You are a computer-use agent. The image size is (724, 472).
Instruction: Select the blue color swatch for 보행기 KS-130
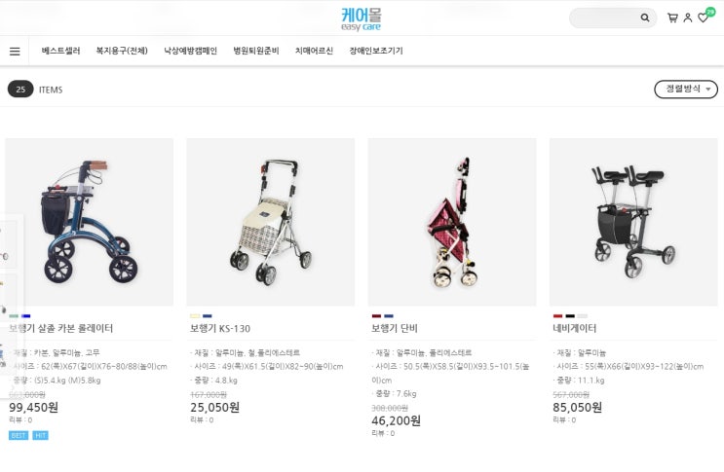click(208, 316)
